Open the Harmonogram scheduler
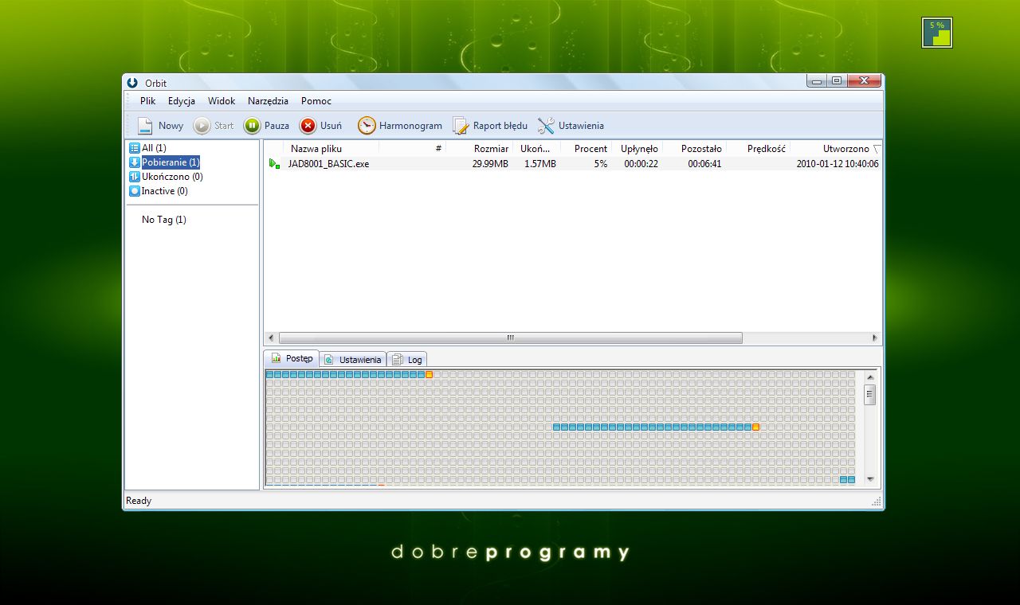 click(x=400, y=126)
